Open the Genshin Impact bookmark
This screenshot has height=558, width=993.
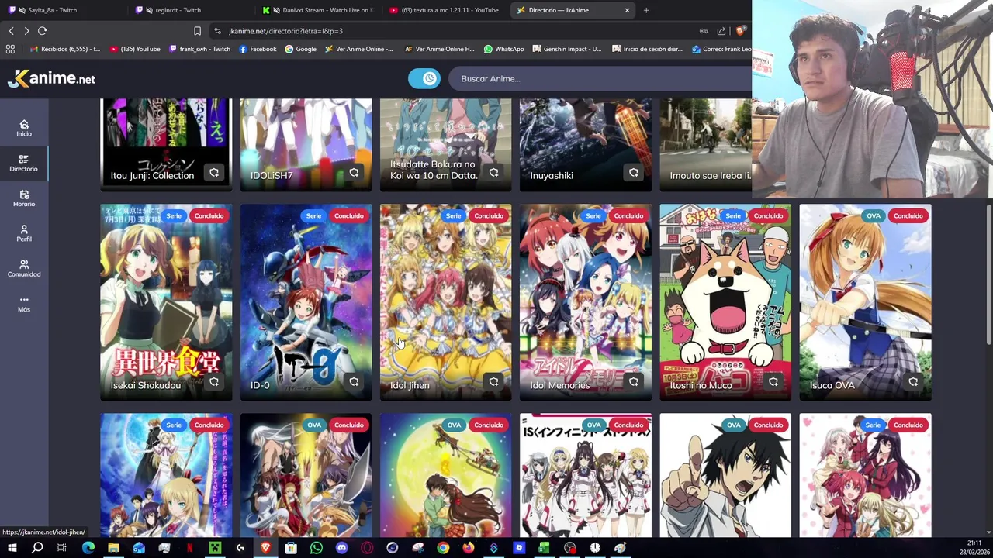click(567, 49)
